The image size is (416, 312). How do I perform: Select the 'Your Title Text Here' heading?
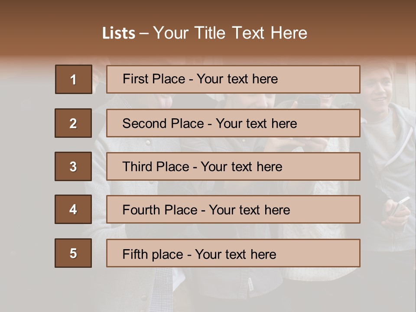[230, 33]
